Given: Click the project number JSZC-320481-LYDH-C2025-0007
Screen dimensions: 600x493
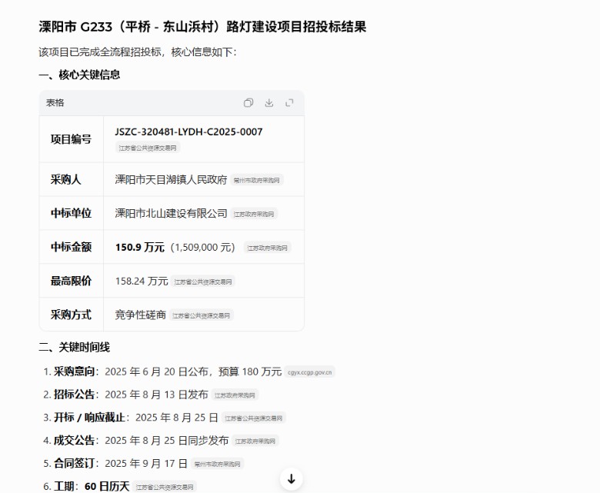Looking at the screenshot, I should 188,132.
